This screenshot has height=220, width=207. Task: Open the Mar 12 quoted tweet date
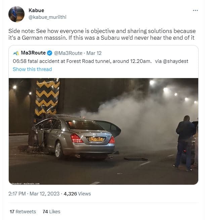point(94,53)
